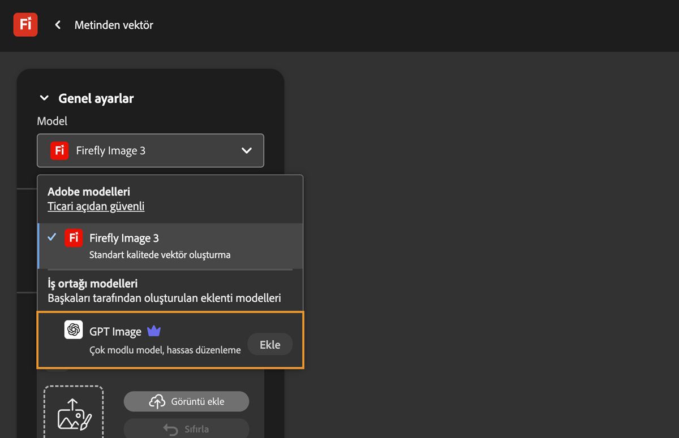679x438 pixels.
Task: Click the dashed image upload drop area
Action: pos(74,412)
